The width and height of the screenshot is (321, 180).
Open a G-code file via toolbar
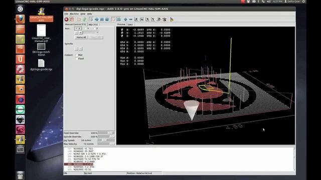pyautogui.click(x=79, y=19)
